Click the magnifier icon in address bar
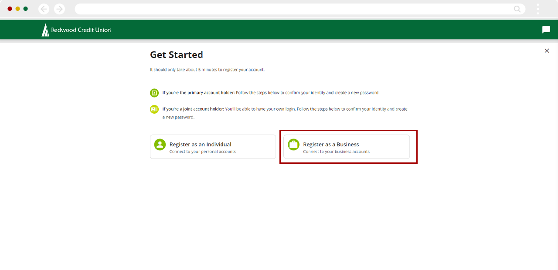558x270 pixels. [x=517, y=9]
